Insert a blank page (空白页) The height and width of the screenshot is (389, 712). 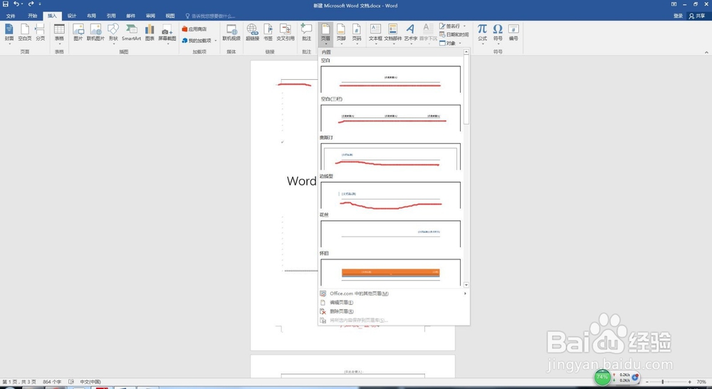click(x=24, y=33)
